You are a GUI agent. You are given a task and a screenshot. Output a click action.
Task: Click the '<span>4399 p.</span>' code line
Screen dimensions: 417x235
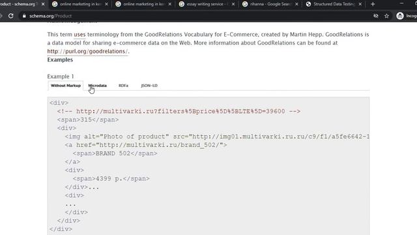(x=111, y=179)
